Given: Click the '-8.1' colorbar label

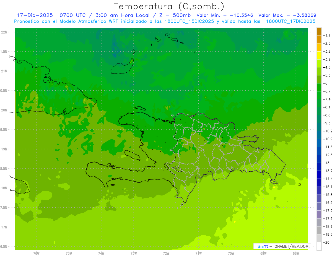Looking at the screenshot, I should pos(327,107).
